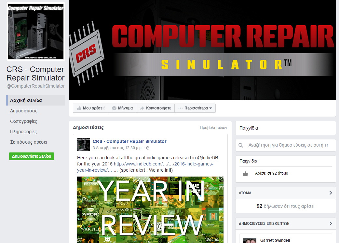Click Garrett Swindell's profile photo
The image size is (339, 243).
(250, 240)
